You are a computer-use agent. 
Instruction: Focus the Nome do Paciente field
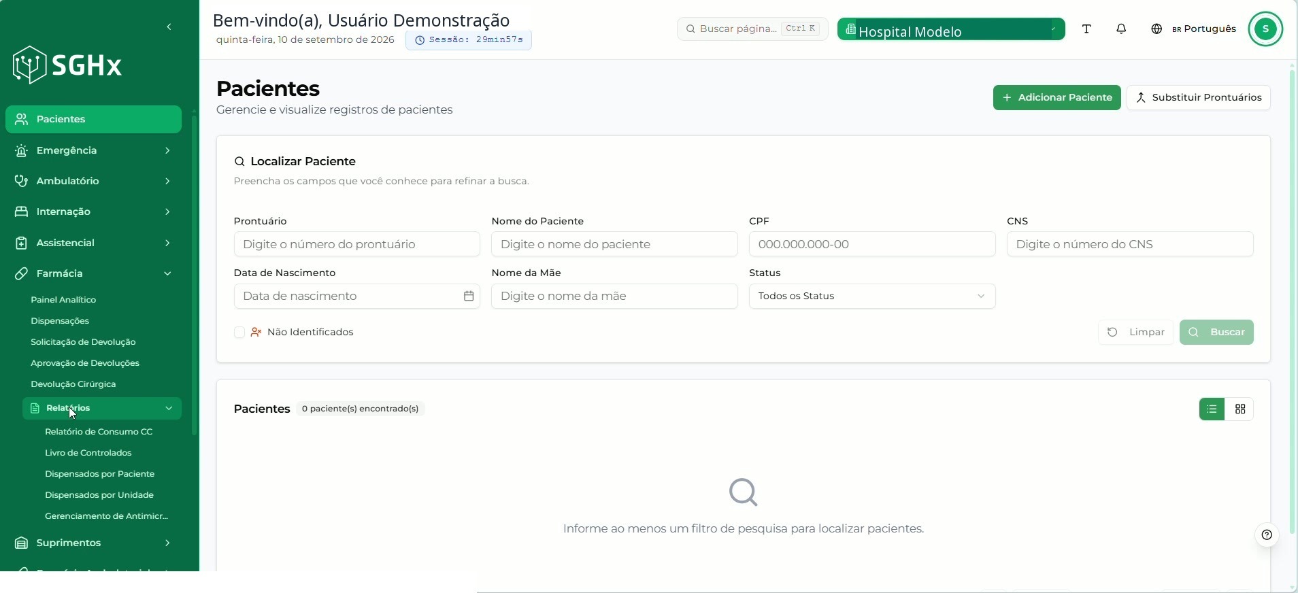(614, 244)
